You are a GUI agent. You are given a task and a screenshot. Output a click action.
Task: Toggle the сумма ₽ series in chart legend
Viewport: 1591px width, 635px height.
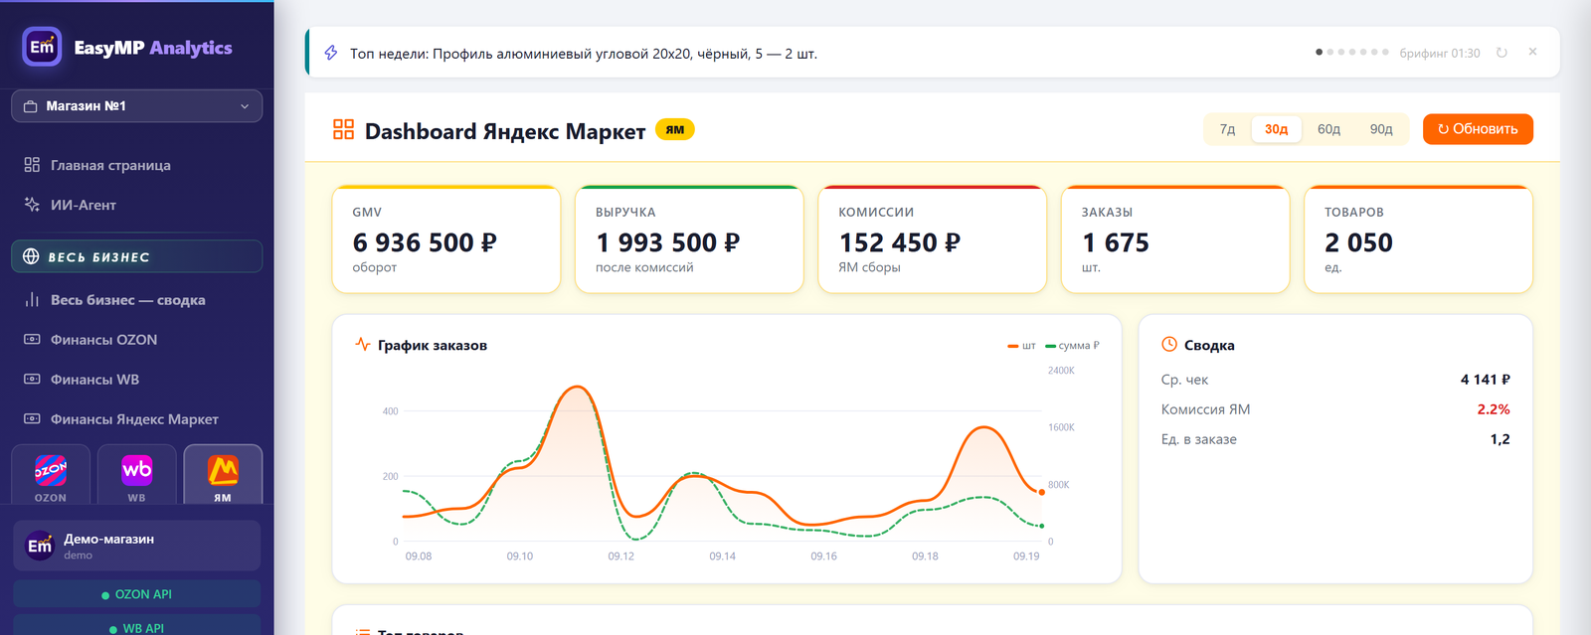pos(1072,346)
